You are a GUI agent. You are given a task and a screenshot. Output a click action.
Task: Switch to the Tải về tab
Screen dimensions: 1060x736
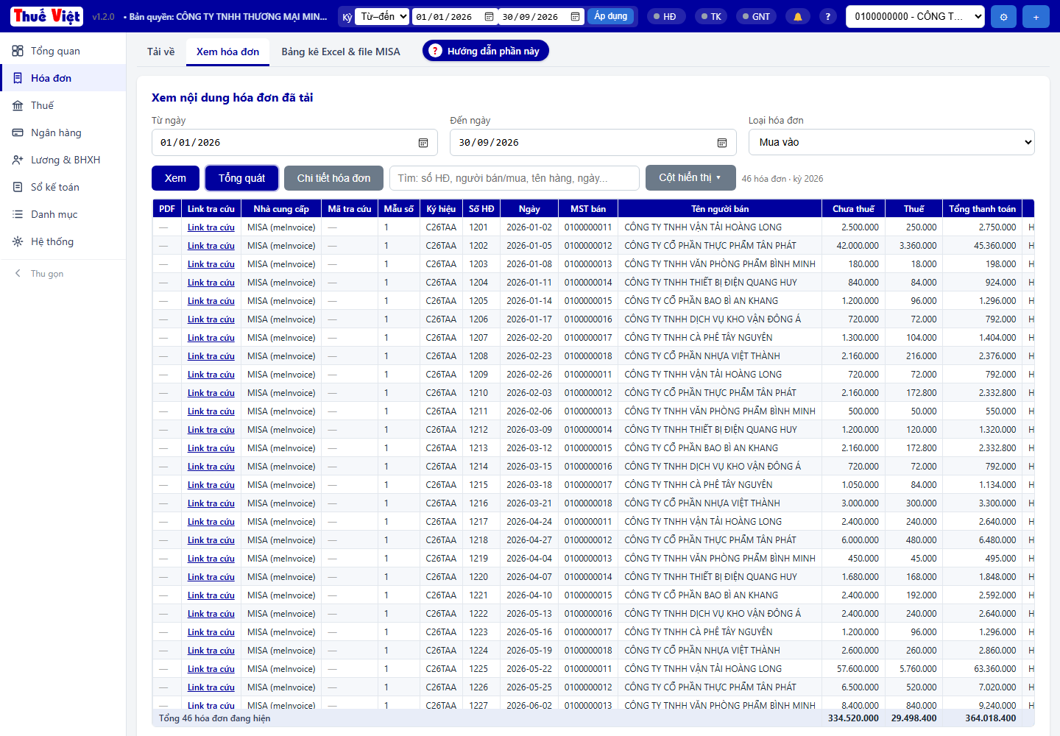click(160, 52)
